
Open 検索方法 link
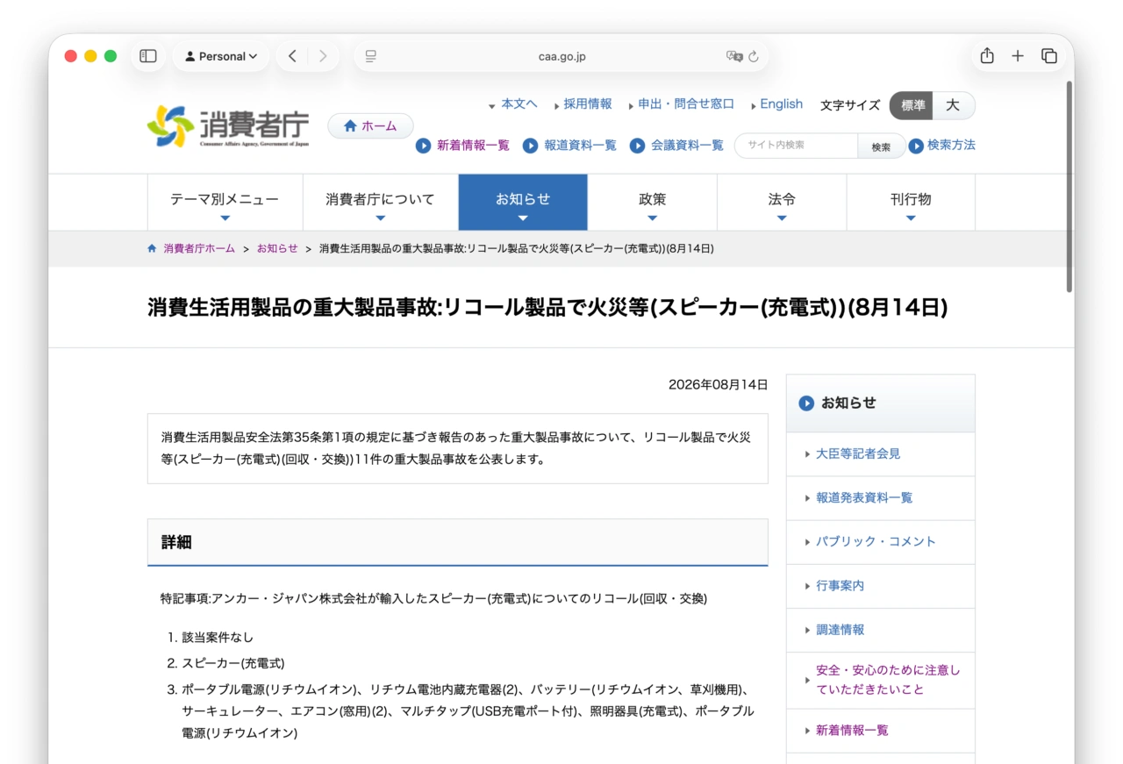click(x=951, y=145)
